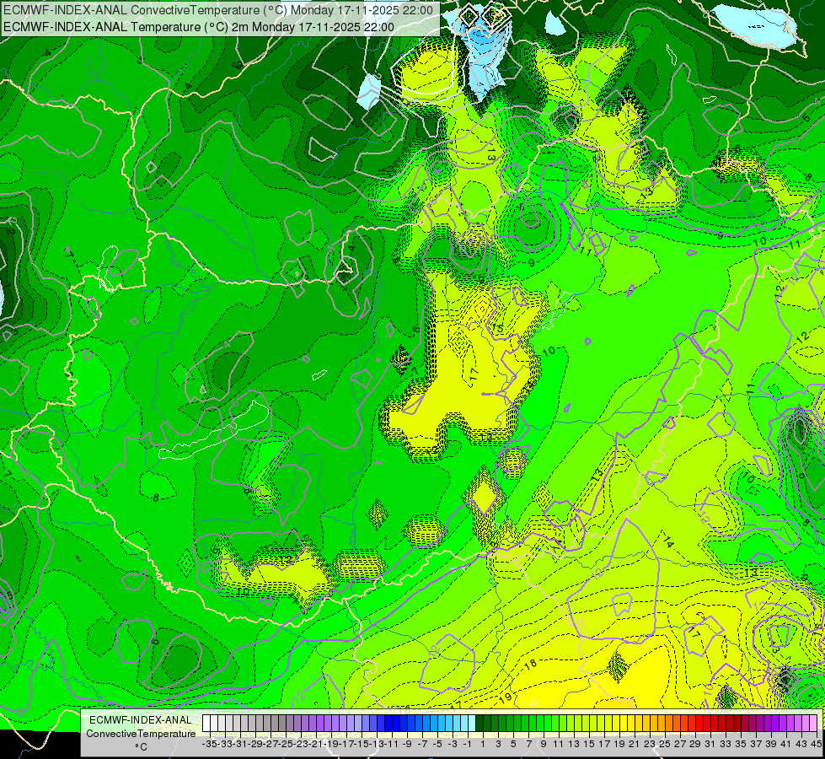Click legend value 45
This screenshot has height=759, width=825.
(816, 745)
